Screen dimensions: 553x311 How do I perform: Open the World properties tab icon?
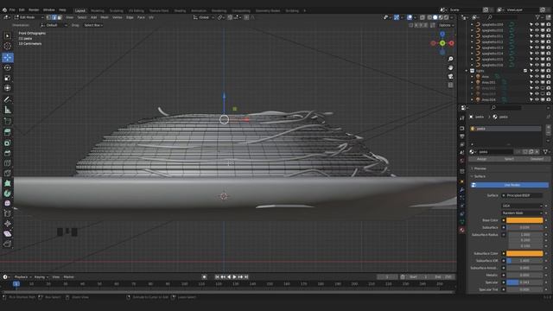pyautogui.click(x=462, y=161)
